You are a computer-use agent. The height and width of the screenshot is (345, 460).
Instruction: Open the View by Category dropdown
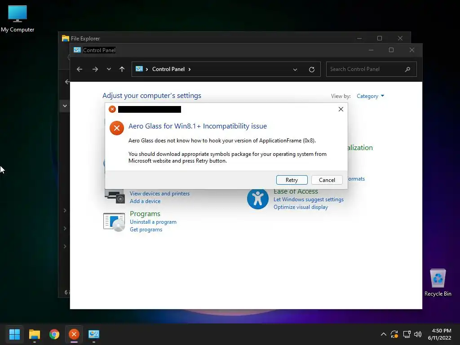(x=370, y=96)
